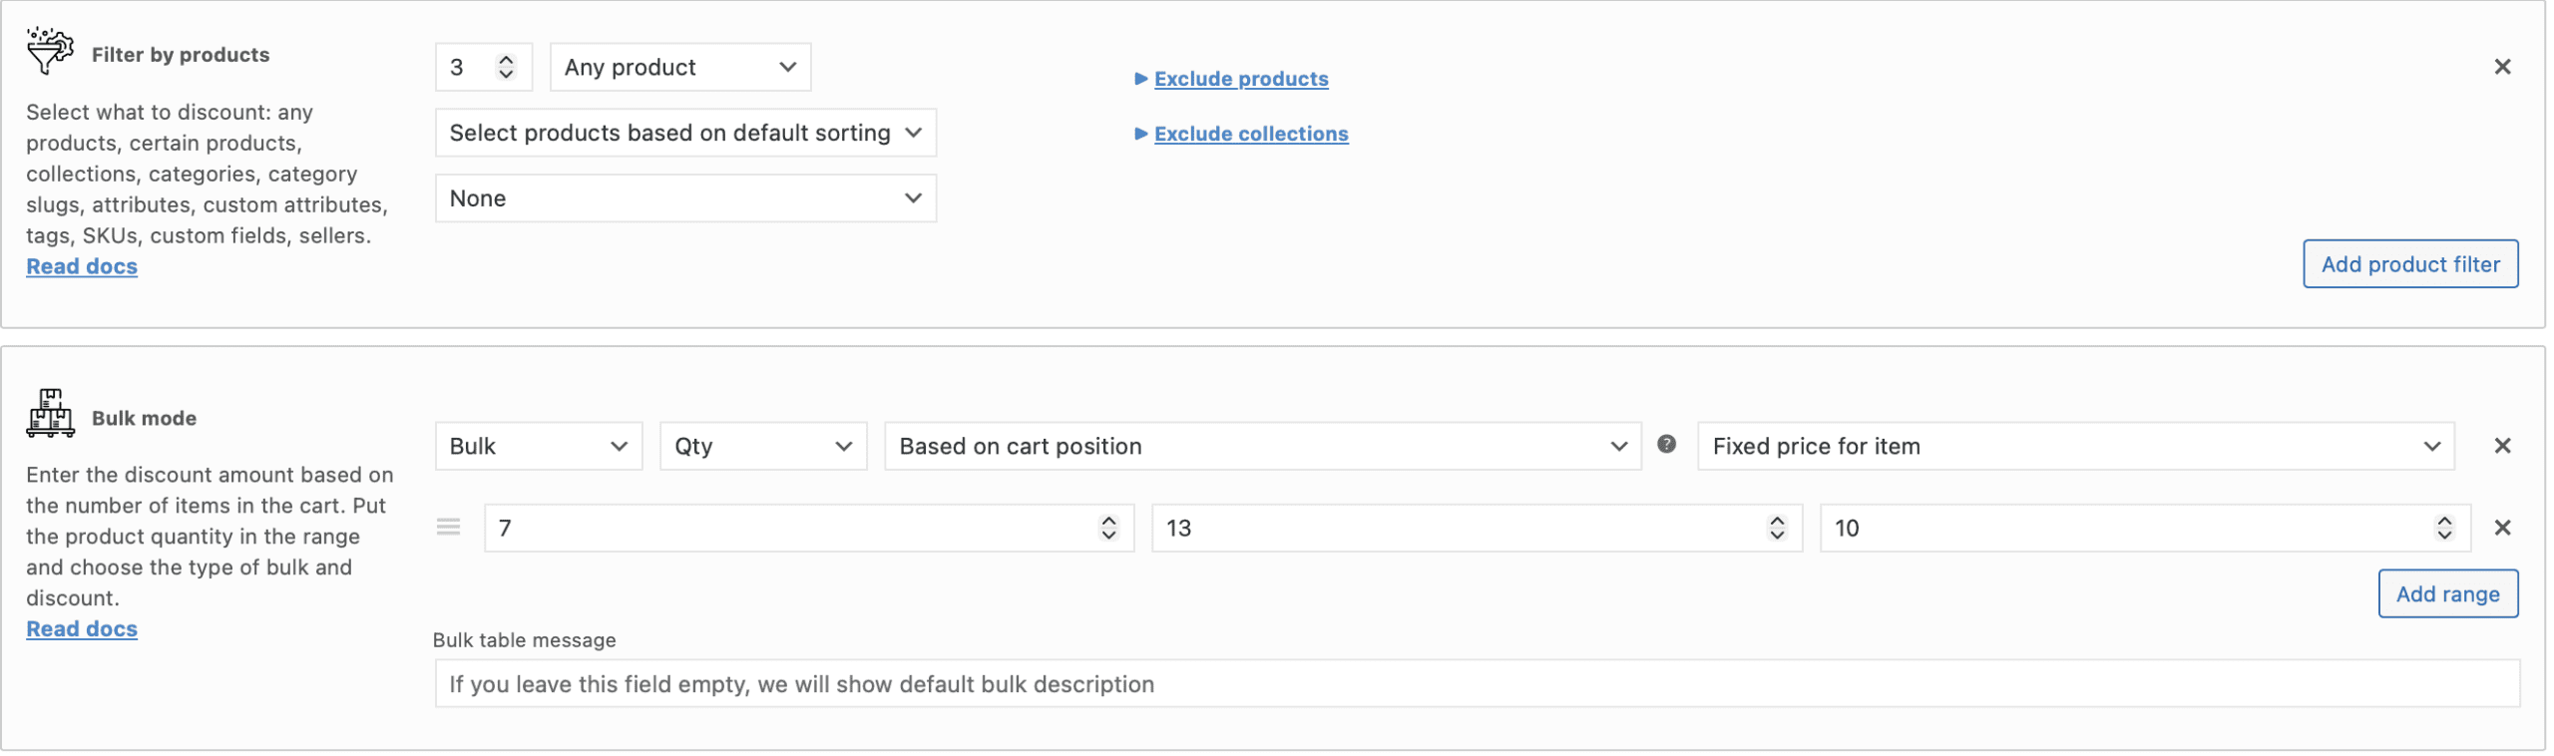Click the help icon beside cart position dropdown
Viewport: 2554px width, 756px height.
pyautogui.click(x=1667, y=446)
